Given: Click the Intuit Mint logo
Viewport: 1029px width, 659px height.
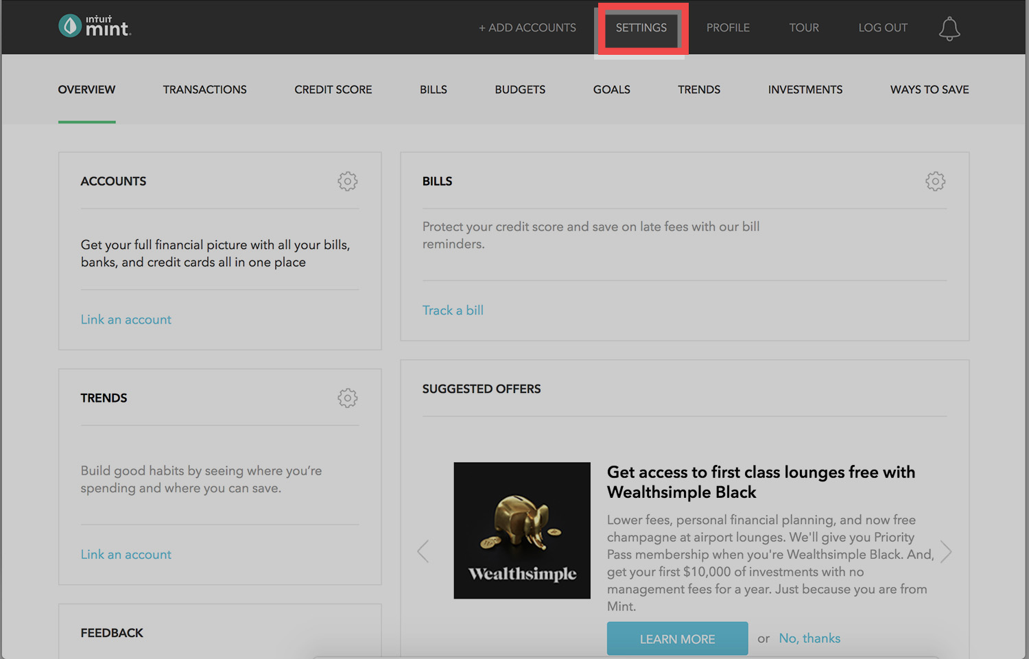Looking at the screenshot, I should coord(95,26).
